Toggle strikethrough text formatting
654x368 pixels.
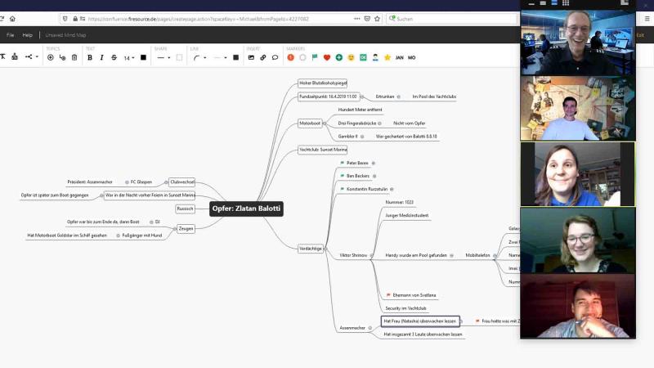pyautogui.click(x=114, y=57)
